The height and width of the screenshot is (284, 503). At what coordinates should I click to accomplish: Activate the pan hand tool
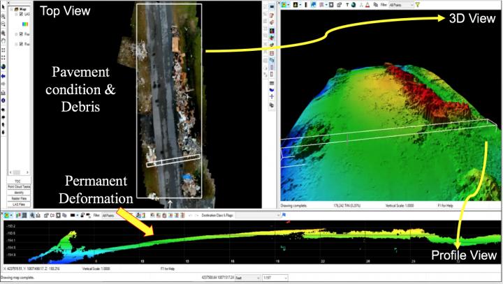pos(3,40)
